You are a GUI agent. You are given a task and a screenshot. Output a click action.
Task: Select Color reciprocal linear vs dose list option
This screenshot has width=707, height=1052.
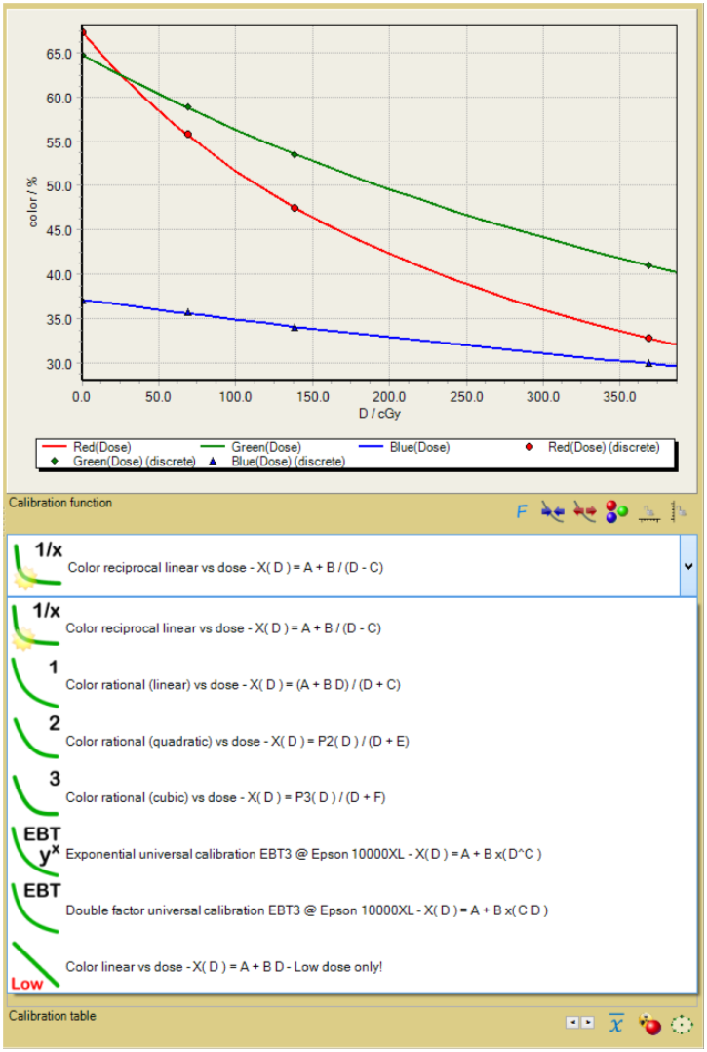click(352, 628)
